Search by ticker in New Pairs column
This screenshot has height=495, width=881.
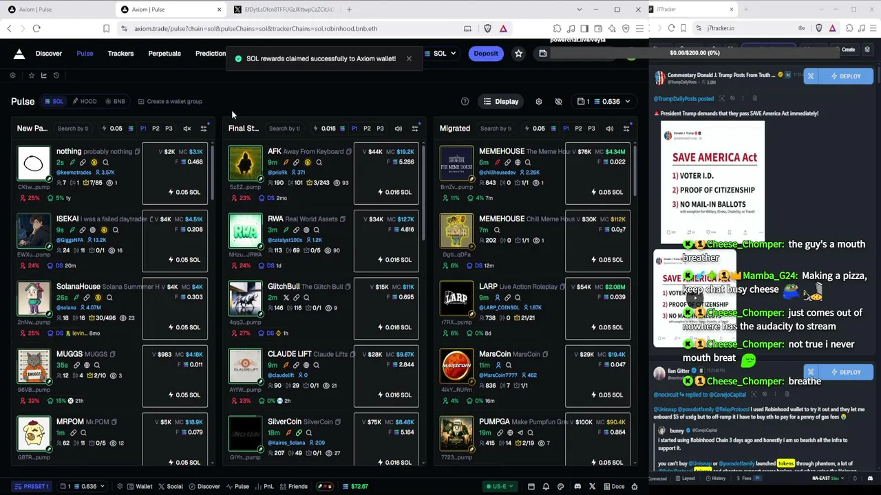[x=74, y=129]
